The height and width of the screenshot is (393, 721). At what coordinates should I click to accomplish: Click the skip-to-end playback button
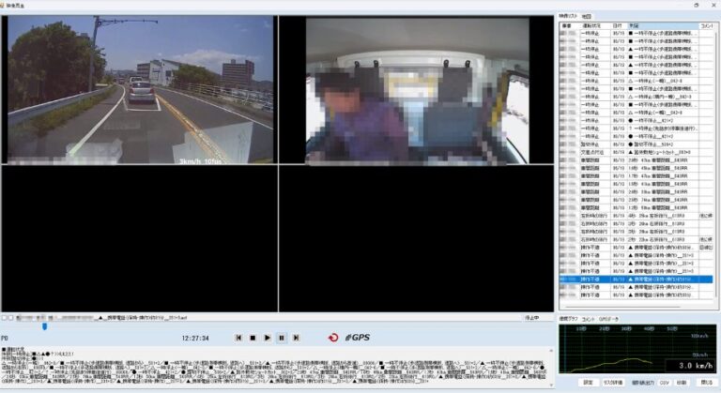click(x=296, y=337)
